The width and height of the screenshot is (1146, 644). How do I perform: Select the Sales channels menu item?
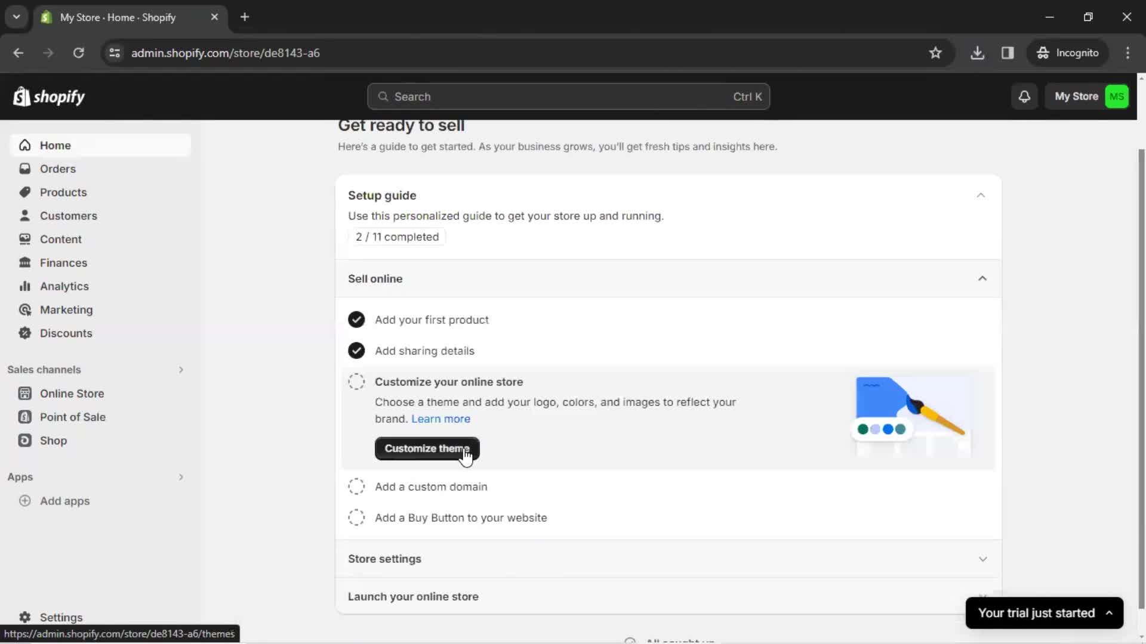click(x=44, y=369)
